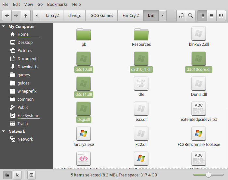Show places in the sidebar

(x=7, y=175)
